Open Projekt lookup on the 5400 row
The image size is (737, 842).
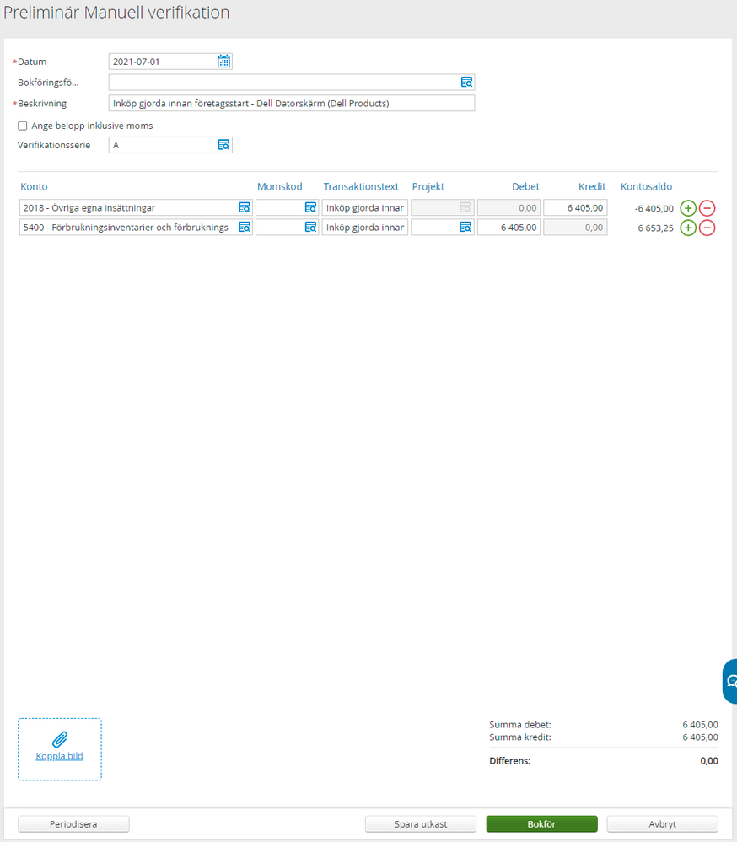[x=465, y=227]
